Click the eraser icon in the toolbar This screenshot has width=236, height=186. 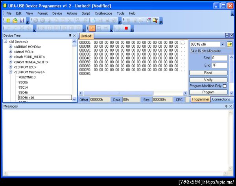click(x=149, y=20)
